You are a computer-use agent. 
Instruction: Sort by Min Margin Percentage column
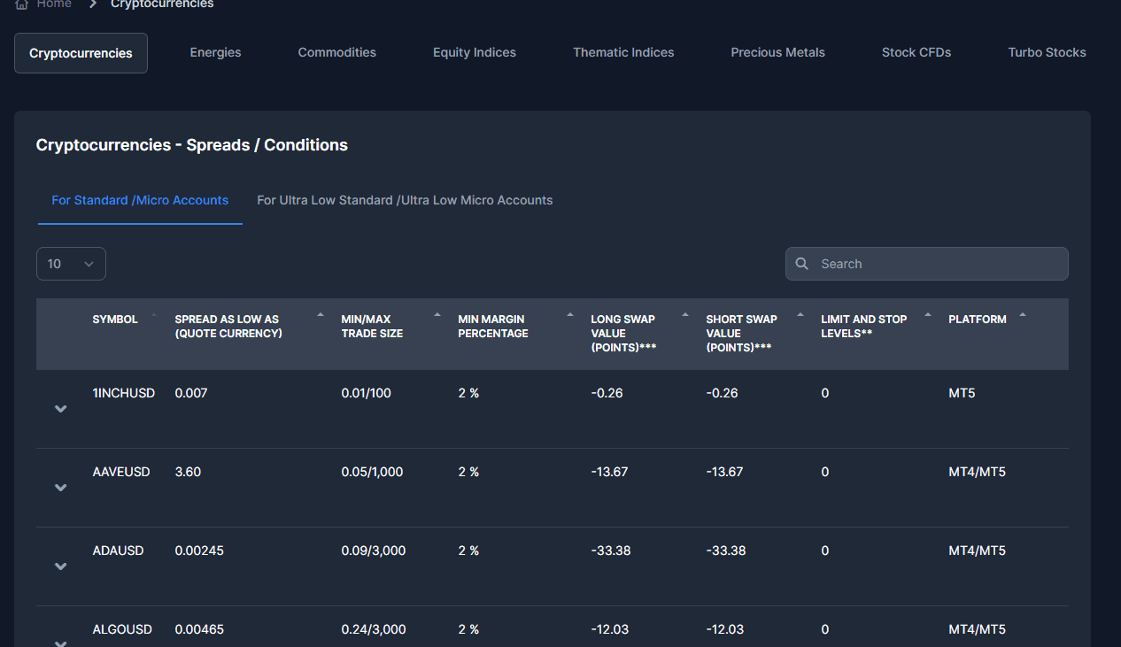(x=570, y=315)
